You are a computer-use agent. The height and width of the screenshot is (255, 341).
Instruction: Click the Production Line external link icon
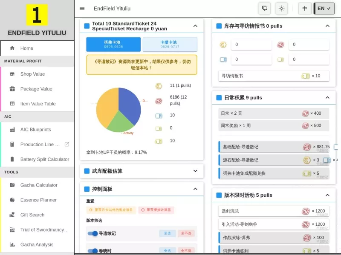click(67, 144)
